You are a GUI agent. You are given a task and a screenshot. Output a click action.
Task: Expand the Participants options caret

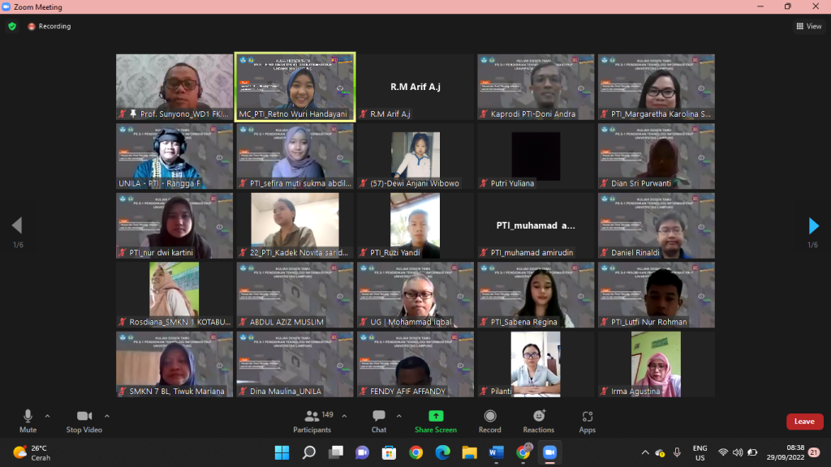point(342,416)
